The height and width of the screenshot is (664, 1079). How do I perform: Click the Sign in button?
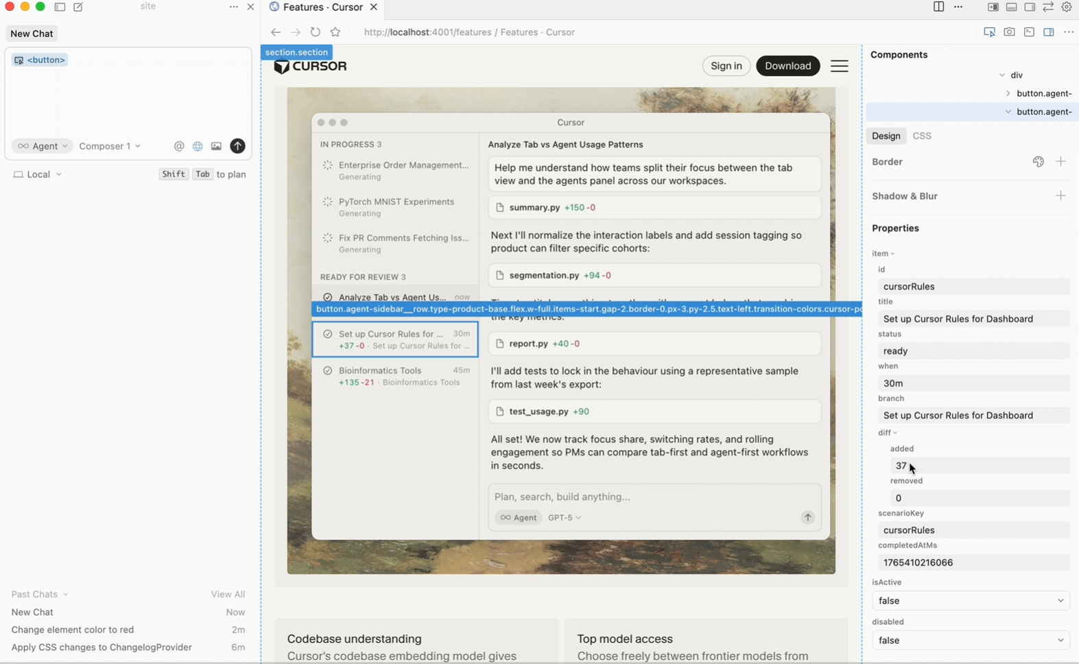click(x=726, y=66)
